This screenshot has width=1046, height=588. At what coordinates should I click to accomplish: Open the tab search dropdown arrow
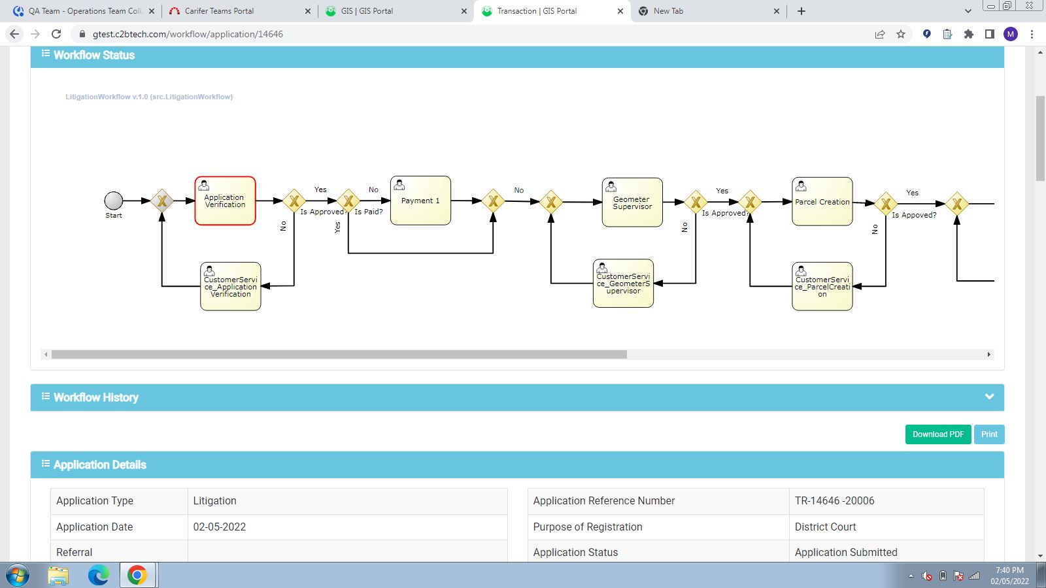click(x=968, y=11)
